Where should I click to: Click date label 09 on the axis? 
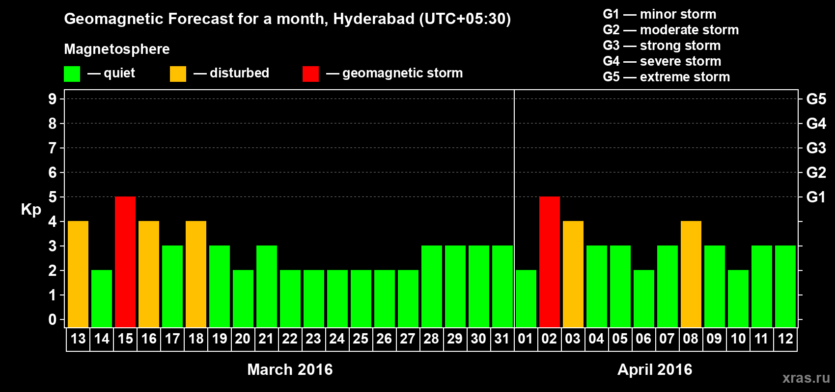[x=714, y=339]
